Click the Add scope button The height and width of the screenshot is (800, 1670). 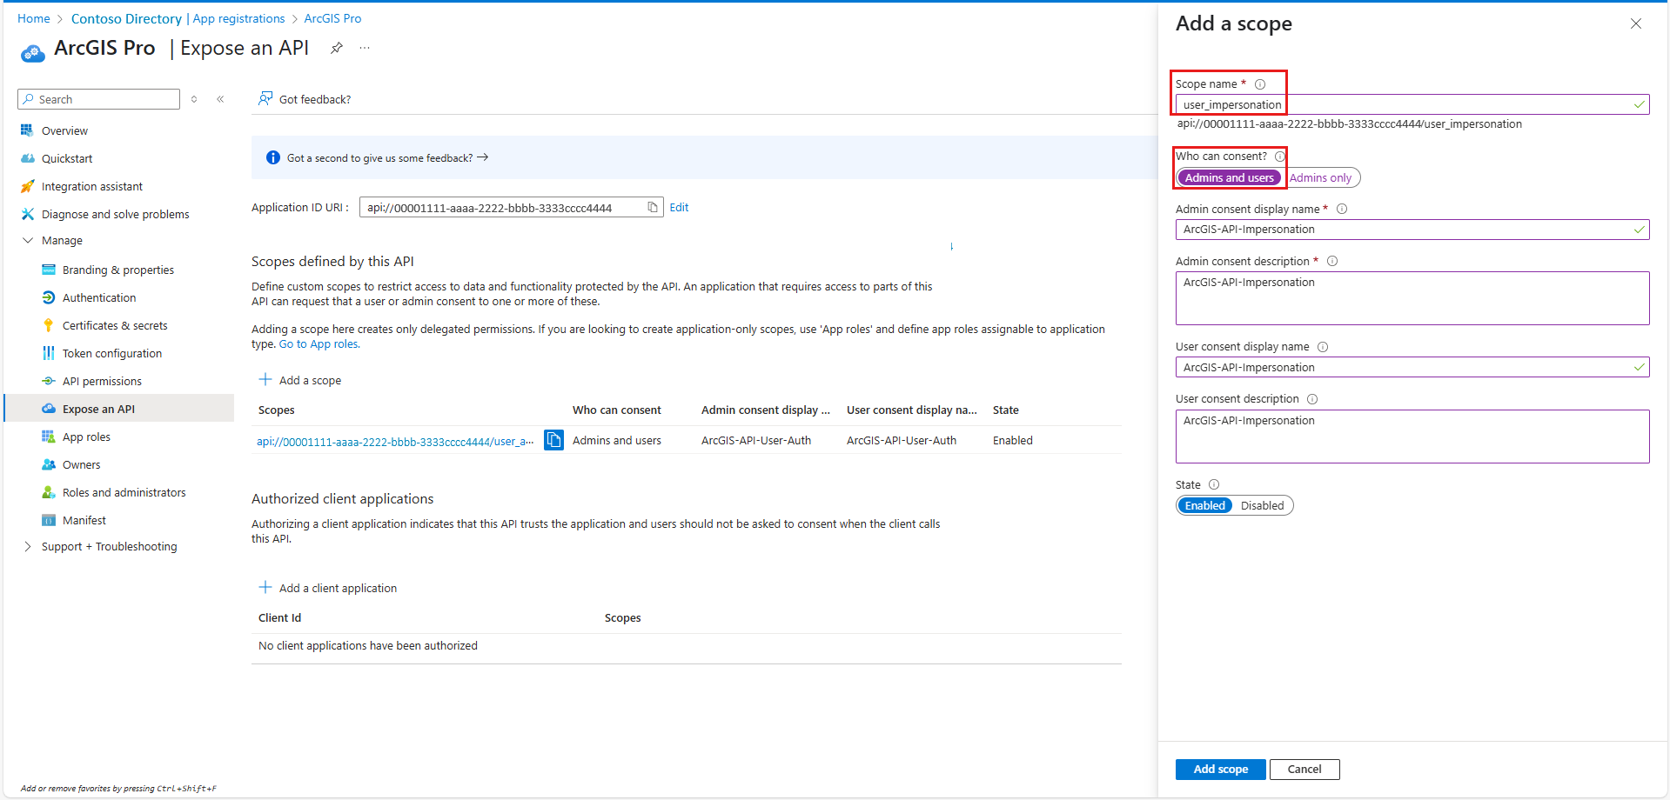point(1220,769)
